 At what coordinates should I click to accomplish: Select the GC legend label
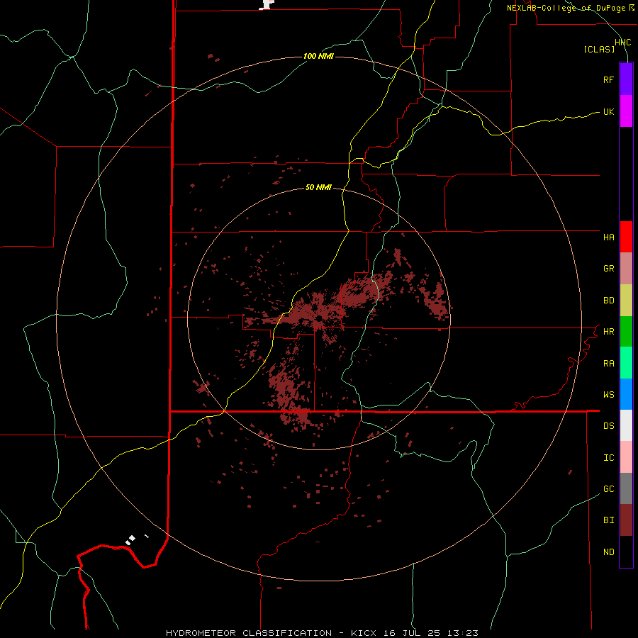(x=608, y=489)
